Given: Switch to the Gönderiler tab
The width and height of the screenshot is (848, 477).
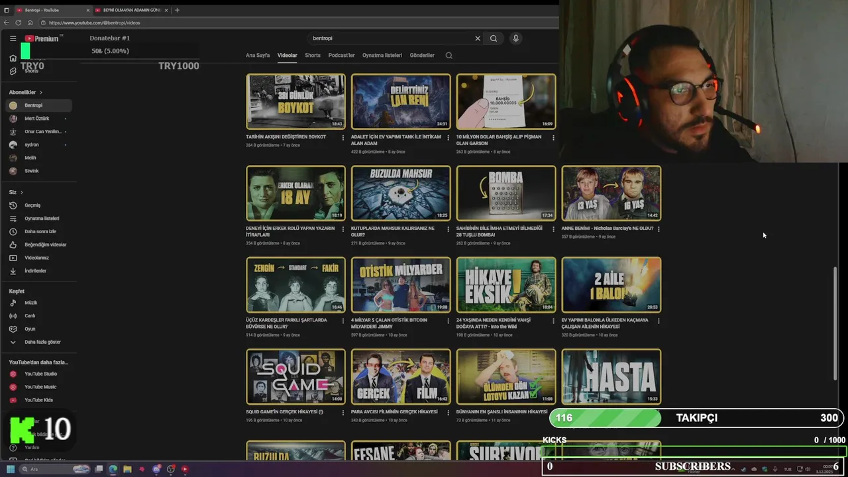Looking at the screenshot, I should pyautogui.click(x=422, y=56).
